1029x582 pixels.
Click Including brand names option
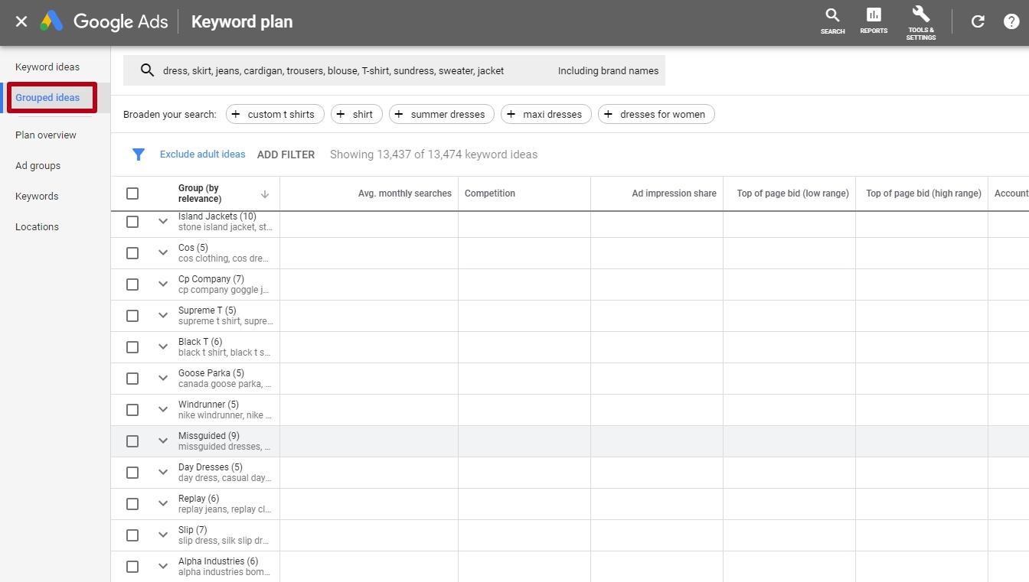pos(608,70)
